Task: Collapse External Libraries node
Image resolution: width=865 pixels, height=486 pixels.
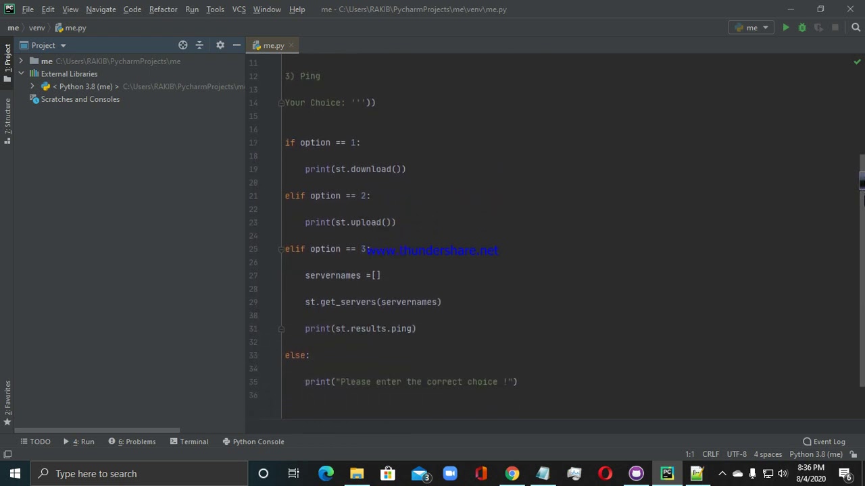Action: point(21,74)
